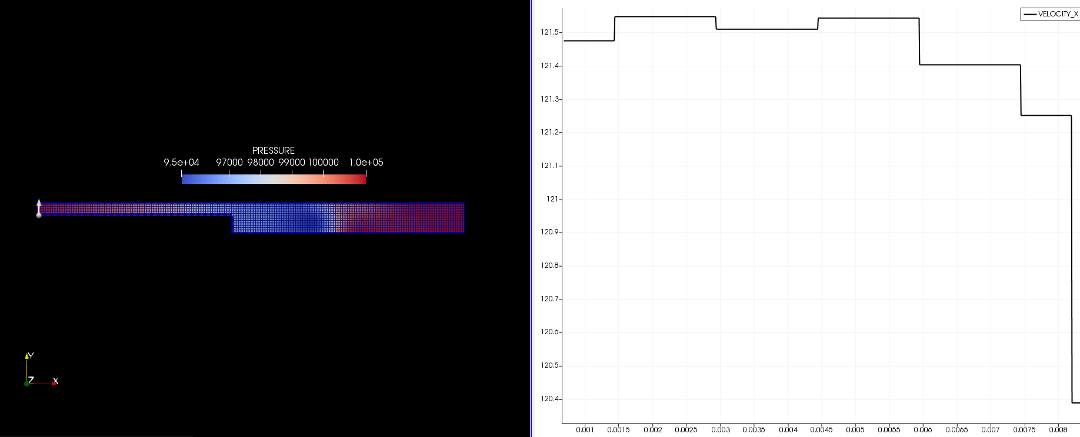1080x437 pixels.
Task: Click the white sphere handle below line widget
Action: (x=39, y=216)
